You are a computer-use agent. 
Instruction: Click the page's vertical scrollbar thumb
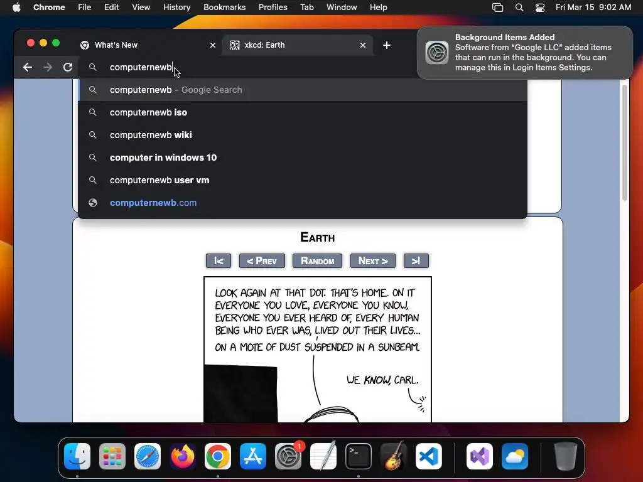click(x=625, y=142)
